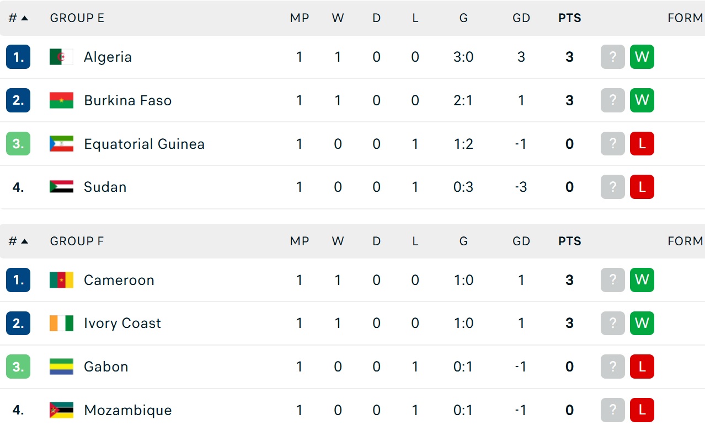This screenshot has height=431, width=705.
Task: Click the Algeria flag icon
Action: click(61, 57)
